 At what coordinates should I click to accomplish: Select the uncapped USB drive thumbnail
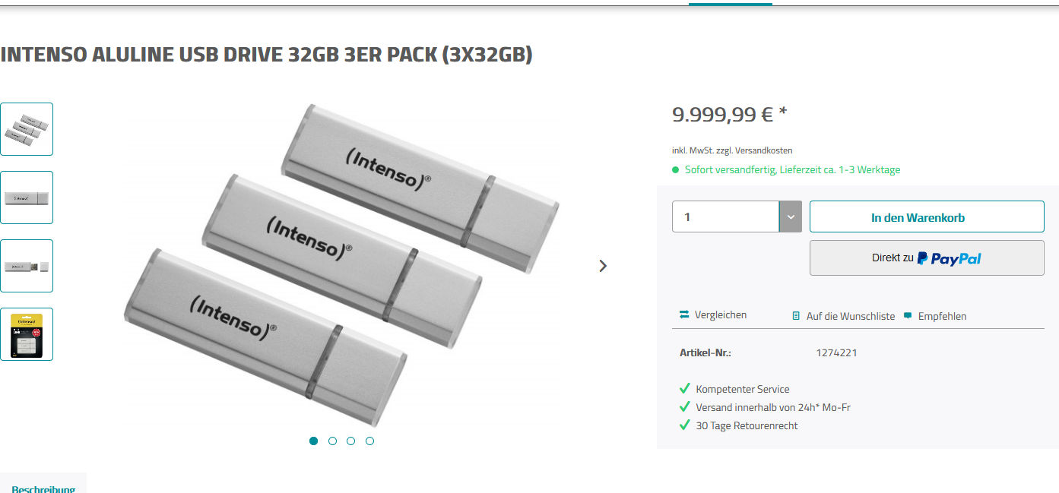click(27, 266)
